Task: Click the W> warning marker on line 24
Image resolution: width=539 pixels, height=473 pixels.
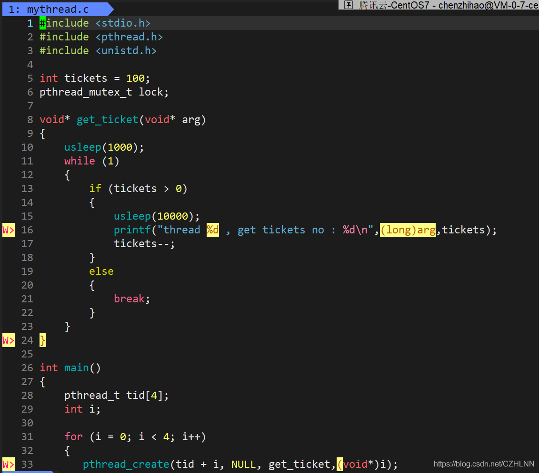Action: (x=8, y=340)
